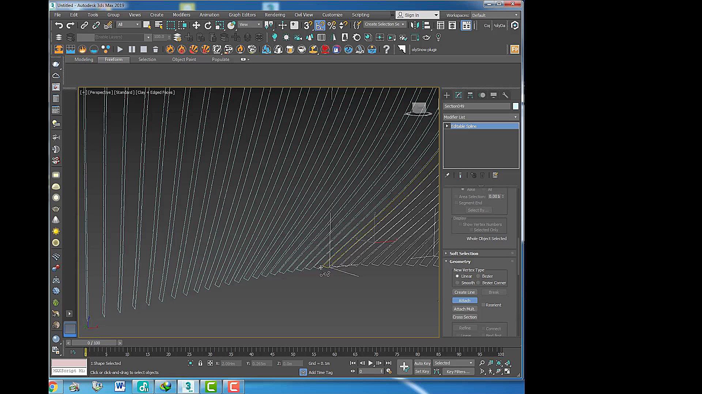This screenshot has height=394, width=702.
Task: Toggle the Angle Snap icon
Action: (x=320, y=25)
